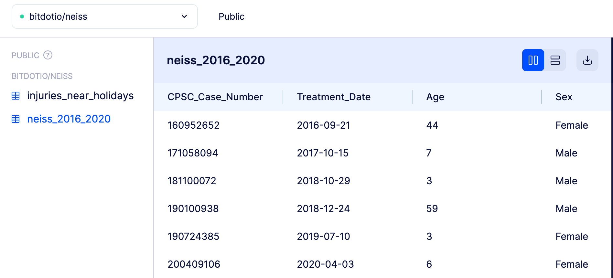Open the bitdotio/neiss repository dropdown
The height and width of the screenshot is (278, 613).
pyautogui.click(x=104, y=16)
